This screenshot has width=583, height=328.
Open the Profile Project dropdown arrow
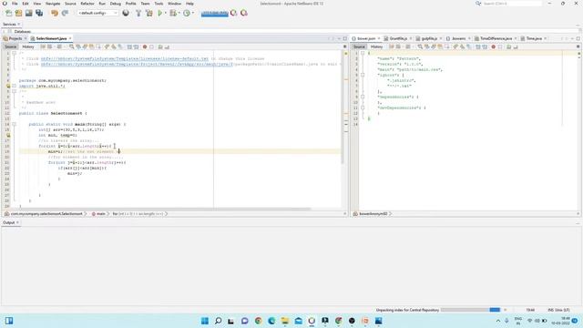pos(192,13)
